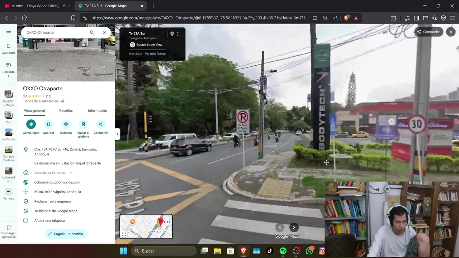
Task: Close Street View with X button
Action: click(x=451, y=32)
